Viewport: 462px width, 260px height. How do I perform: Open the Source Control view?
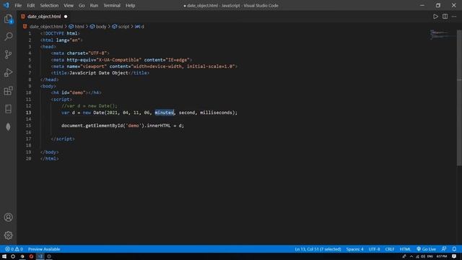tap(8, 55)
